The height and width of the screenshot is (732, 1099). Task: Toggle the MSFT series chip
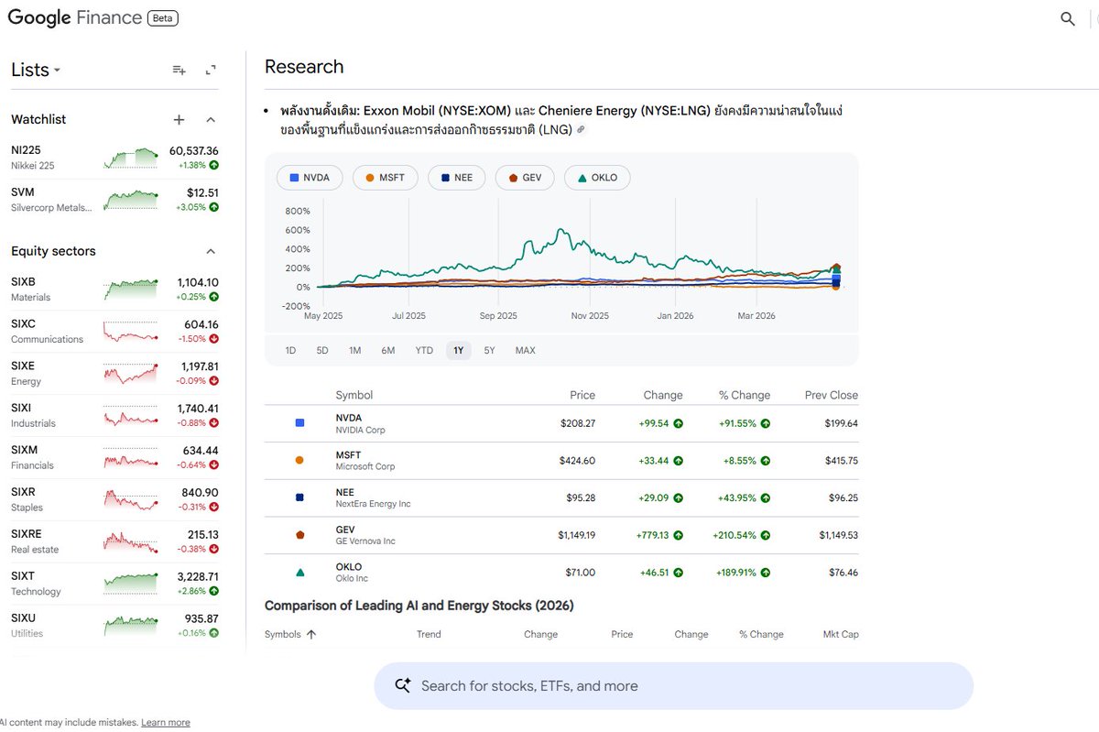pos(386,178)
